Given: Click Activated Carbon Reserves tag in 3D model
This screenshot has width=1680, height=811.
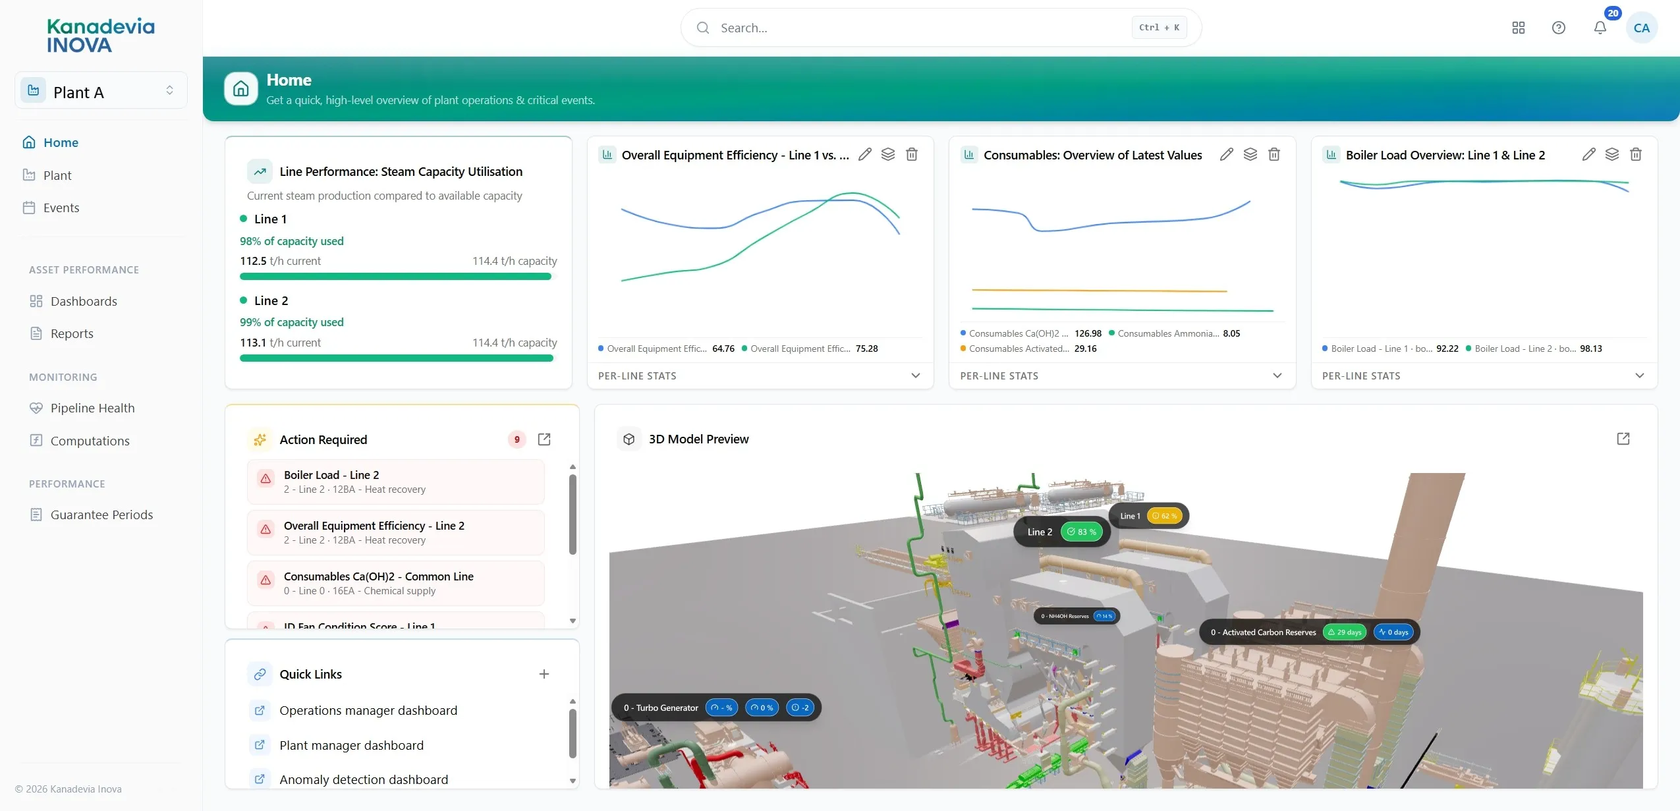Looking at the screenshot, I should 1309,632.
